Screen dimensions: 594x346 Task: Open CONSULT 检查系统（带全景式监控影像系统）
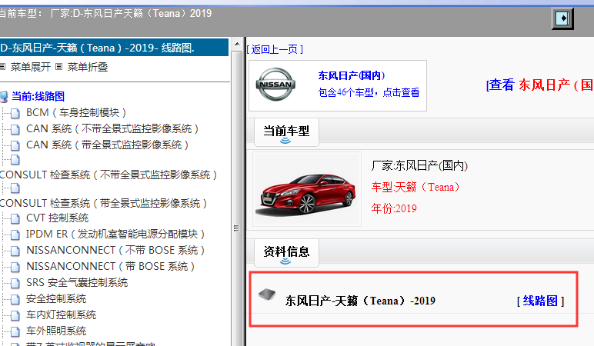103,203
